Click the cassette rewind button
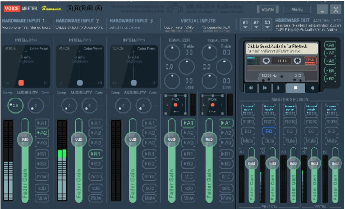Viewport: 345px width, 209px height. click(x=251, y=88)
